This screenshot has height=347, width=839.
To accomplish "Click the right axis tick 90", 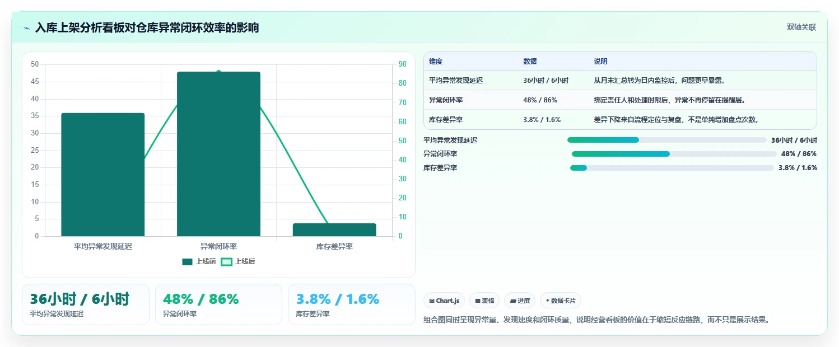I will [x=402, y=64].
